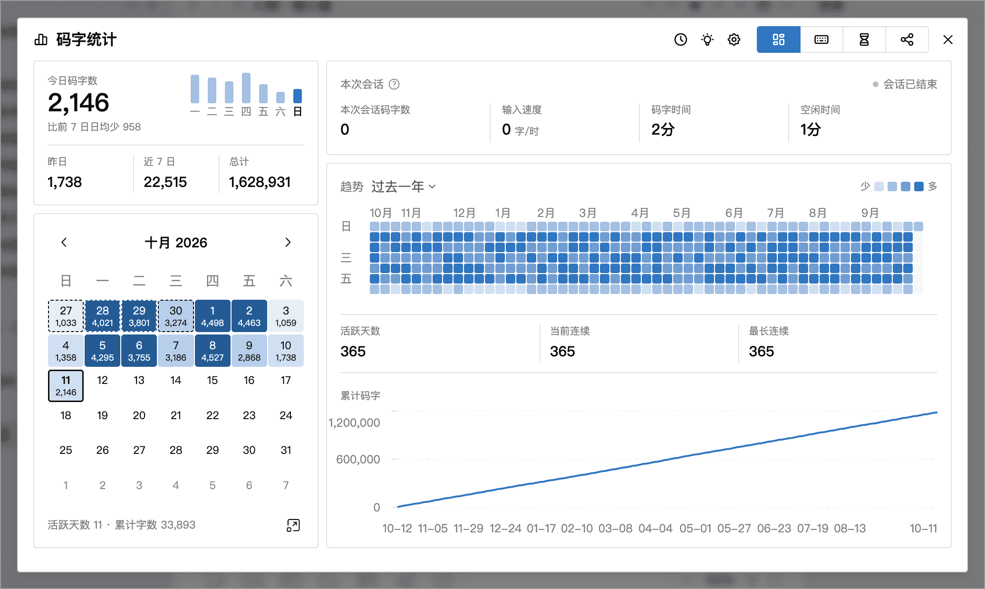Select October 11 with 2,146 words
985x589 pixels.
click(x=66, y=386)
